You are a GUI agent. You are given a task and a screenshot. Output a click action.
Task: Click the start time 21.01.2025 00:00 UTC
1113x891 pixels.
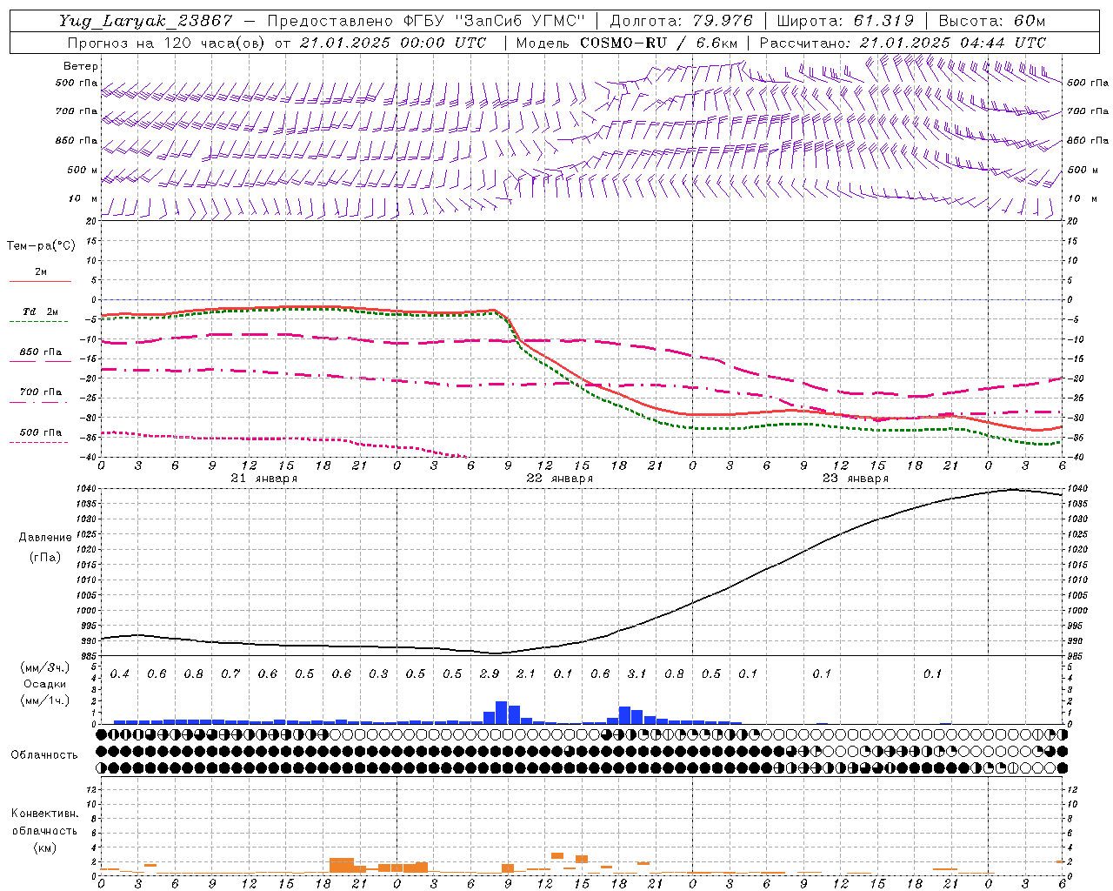pyautogui.click(x=393, y=43)
